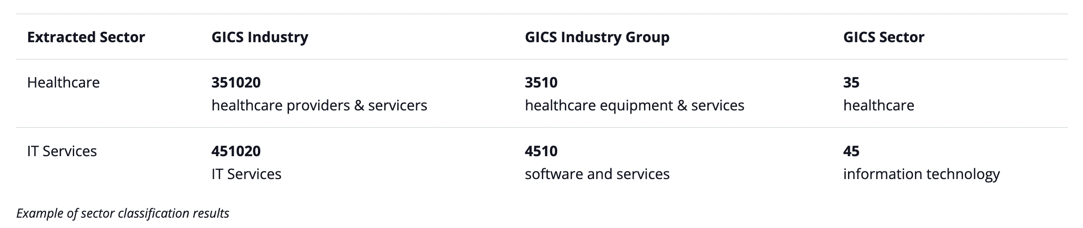Select industry code 451020

[236, 151]
